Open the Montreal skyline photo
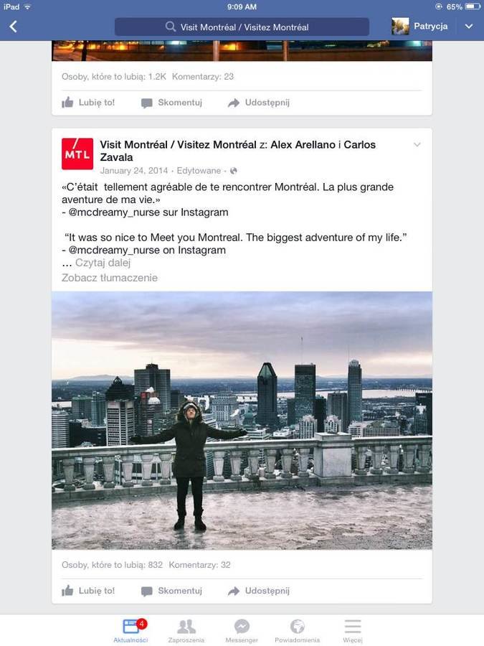This screenshot has height=646, width=484. point(242,420)
